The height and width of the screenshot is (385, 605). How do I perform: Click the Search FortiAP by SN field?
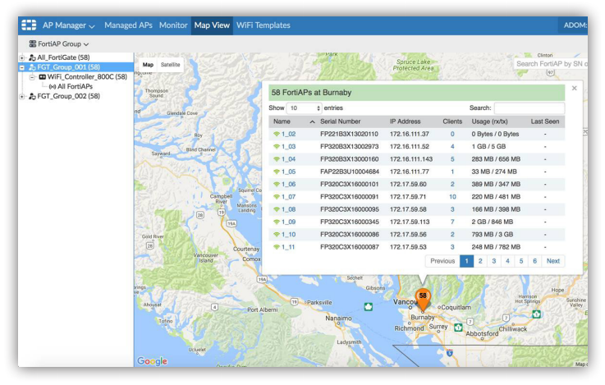pos(551,64)
